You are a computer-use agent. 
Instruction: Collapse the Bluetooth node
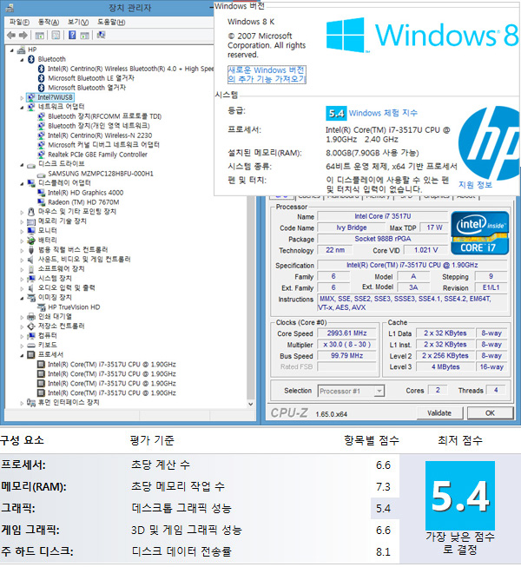click(22, 60)
